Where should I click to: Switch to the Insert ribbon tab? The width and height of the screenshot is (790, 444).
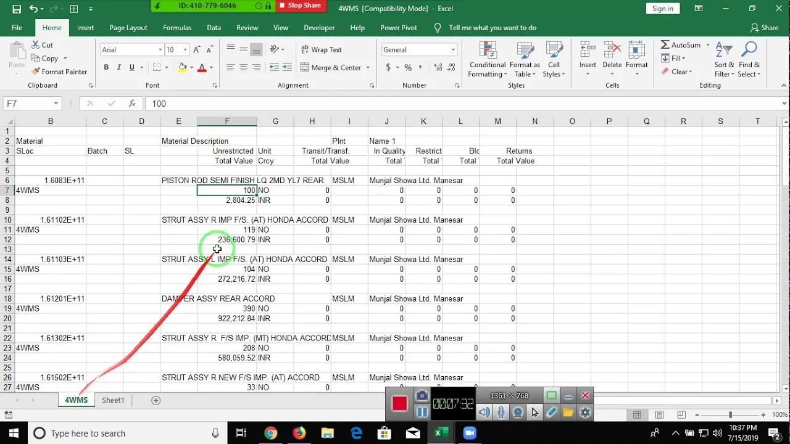86,28
